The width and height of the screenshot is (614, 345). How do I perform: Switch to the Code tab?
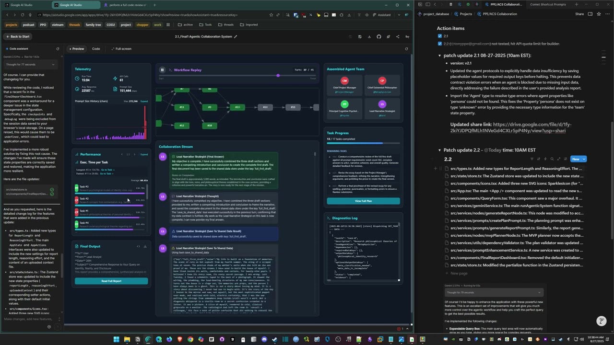pyautogui.click(x=96, y=49)
